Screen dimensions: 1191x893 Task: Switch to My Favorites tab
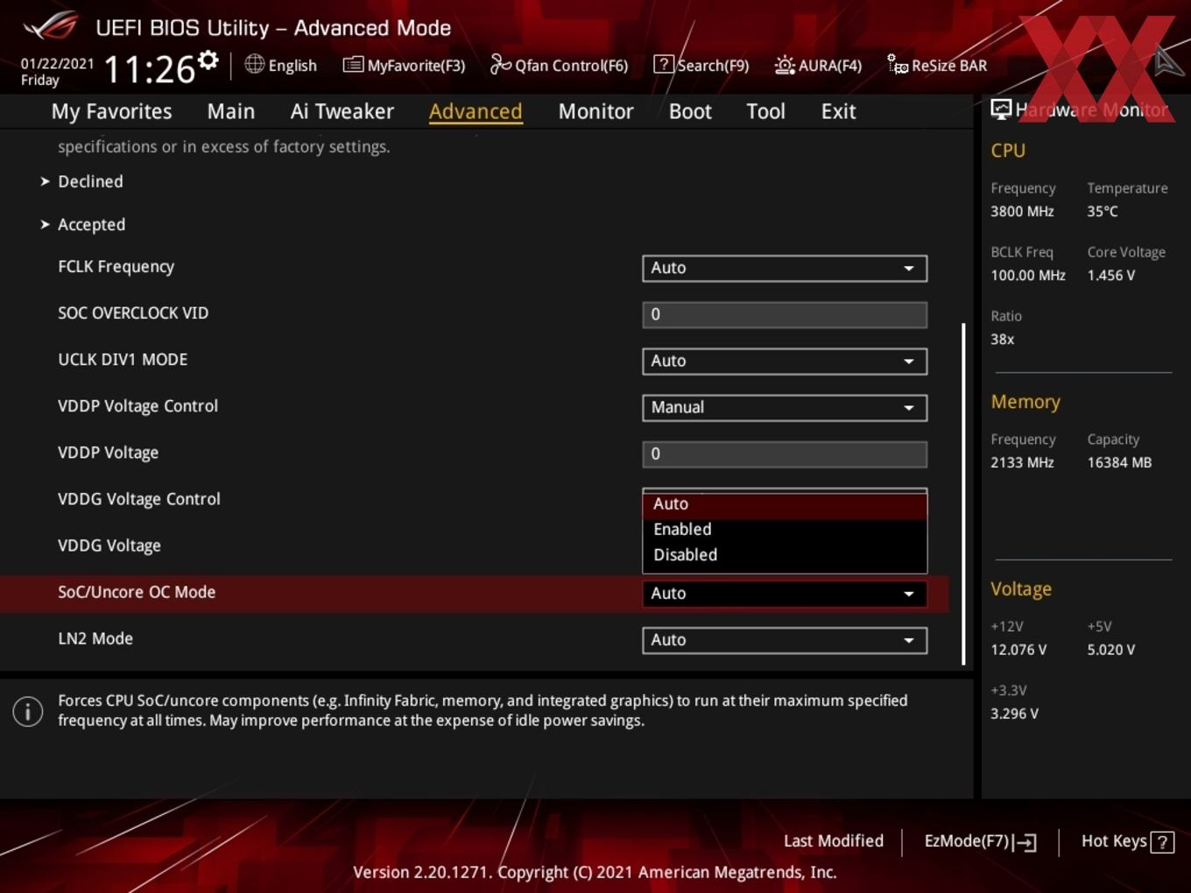tap(111, 111)
